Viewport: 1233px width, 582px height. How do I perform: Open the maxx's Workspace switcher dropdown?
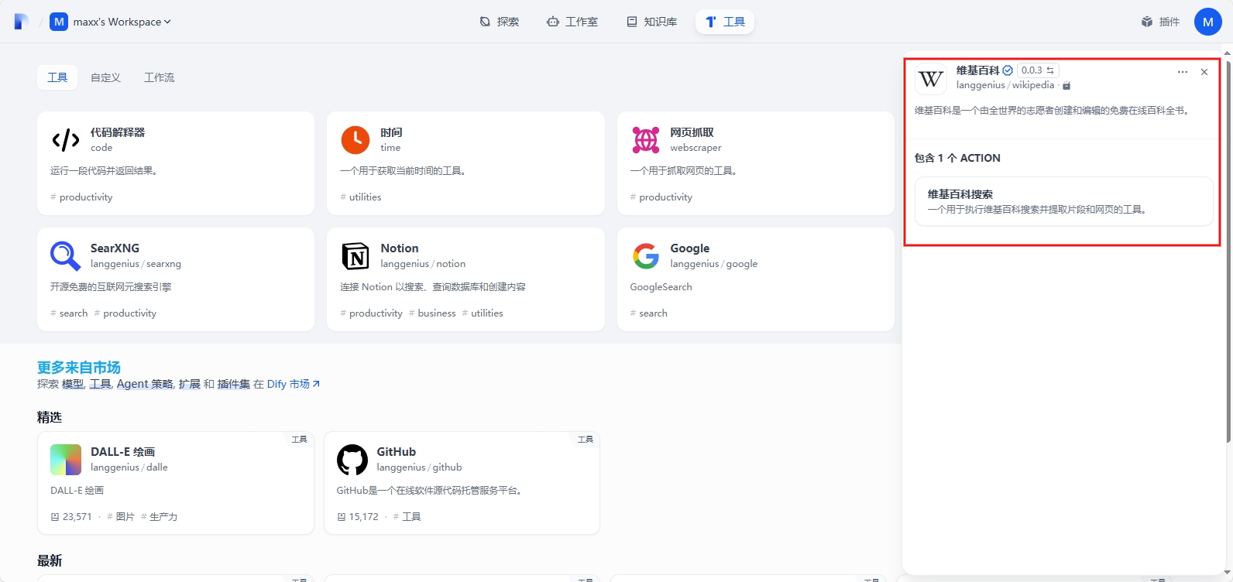[111, 22]
